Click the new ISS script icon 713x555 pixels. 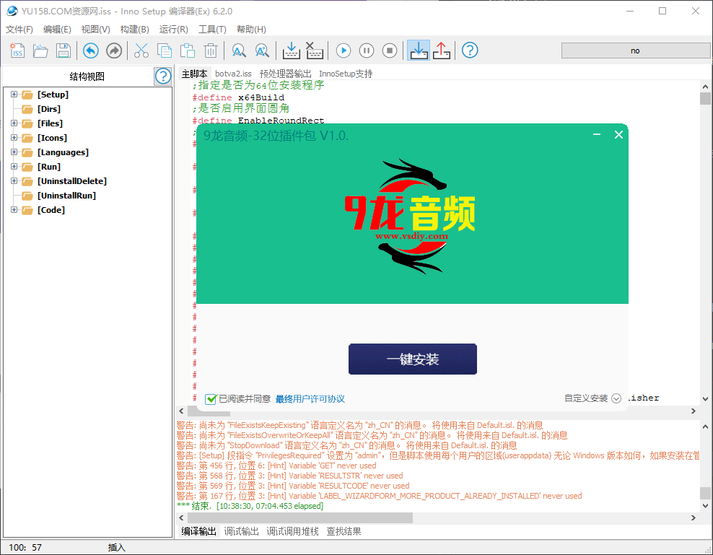point(17,51)
